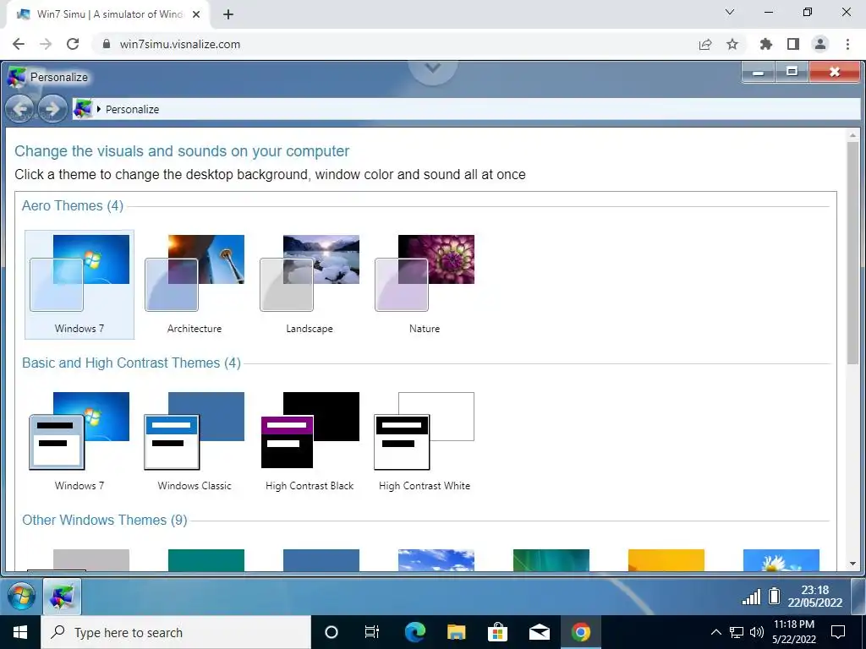Click the Personalize icon in address bar

(83, 109)
